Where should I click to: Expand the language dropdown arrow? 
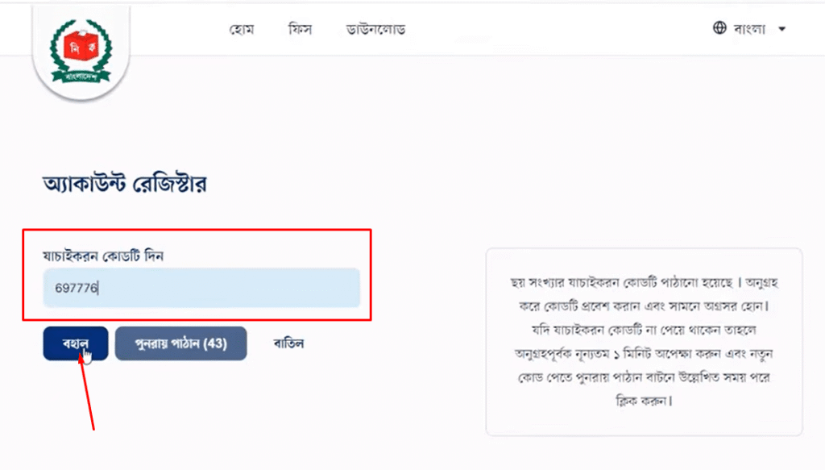(781, 29)
